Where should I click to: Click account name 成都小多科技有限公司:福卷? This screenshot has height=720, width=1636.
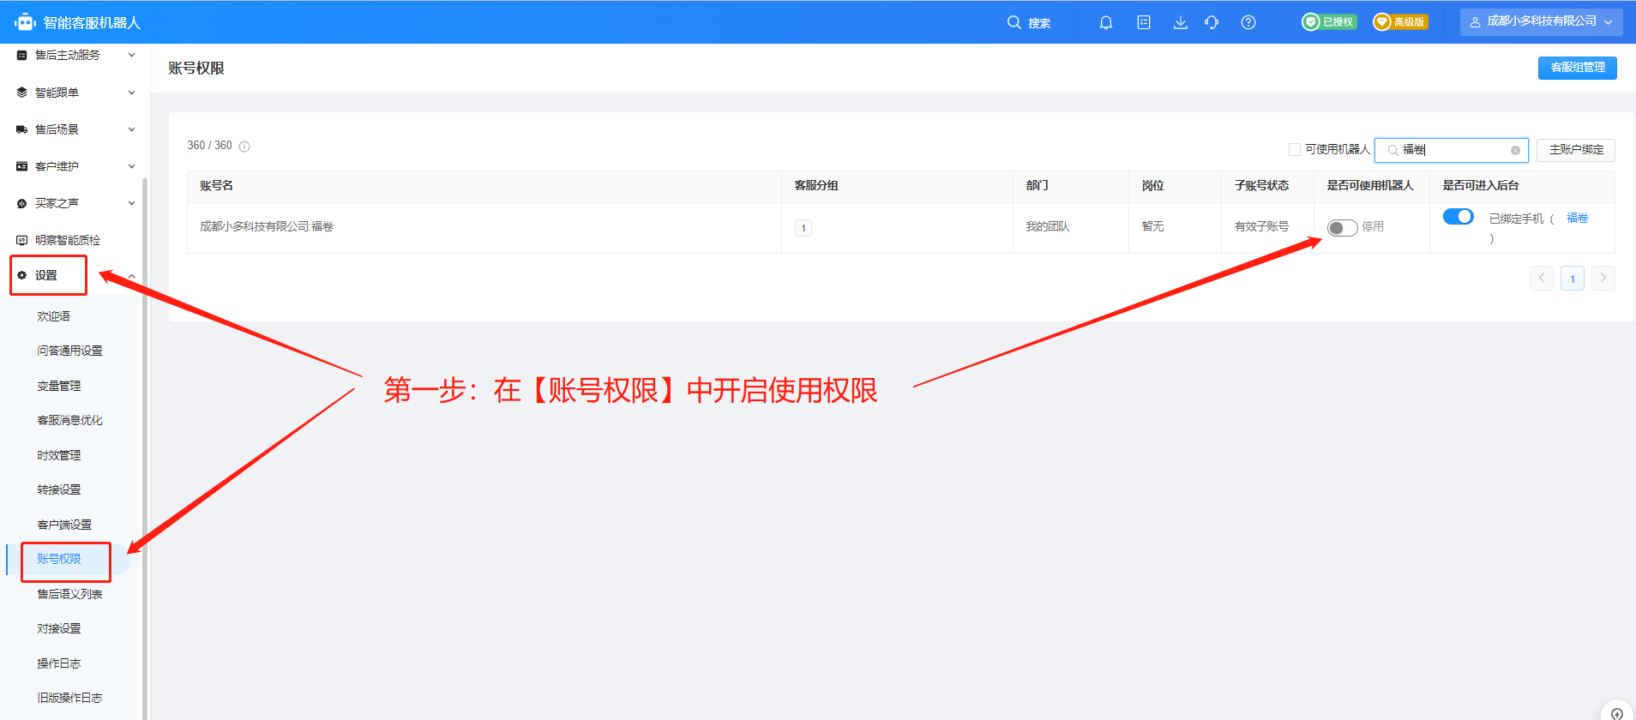tap(267, 226)
